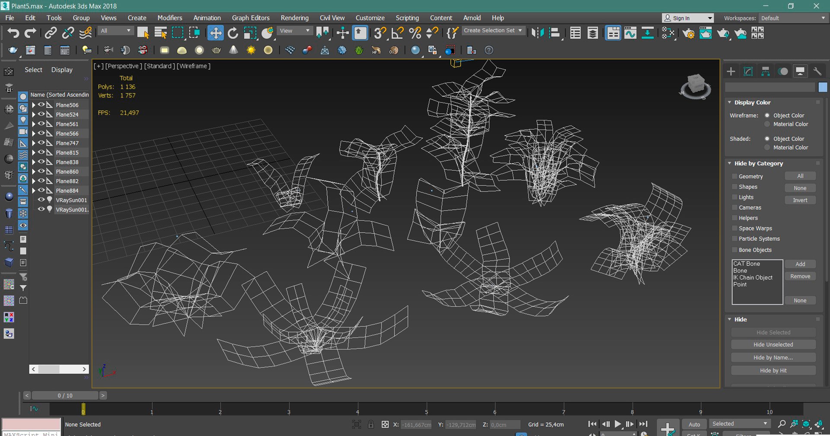The height and width of the screenshot is (436, 830).
Task: Open the Motion command panel tab
Action: (783, 71)
